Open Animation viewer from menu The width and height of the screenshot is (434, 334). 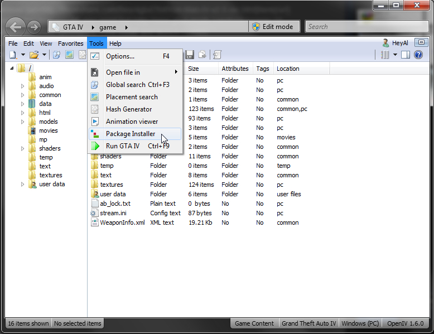tap(135, 122)
